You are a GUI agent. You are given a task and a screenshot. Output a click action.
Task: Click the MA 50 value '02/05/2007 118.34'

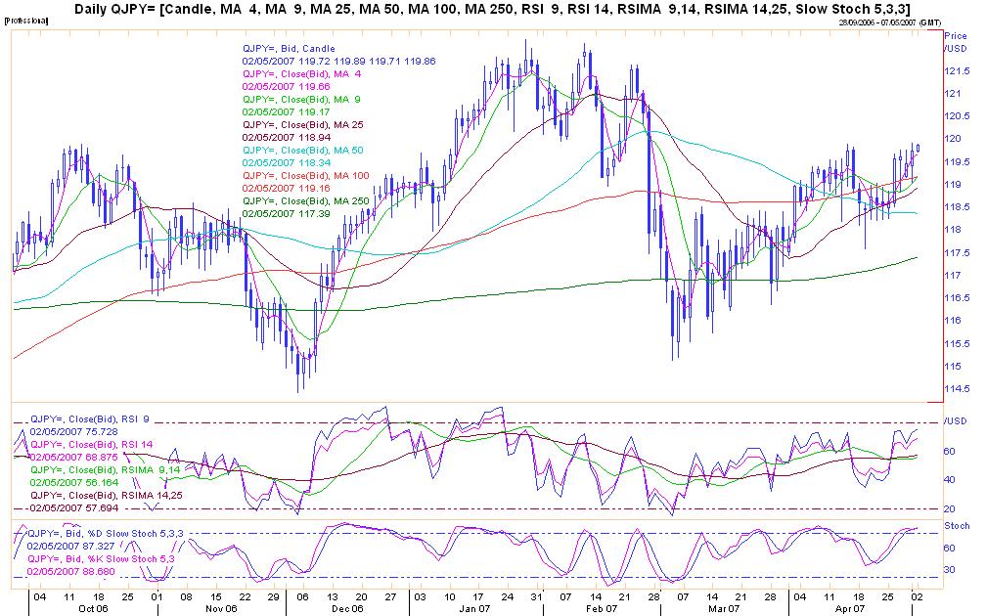pyautogui.click(x=286, y=162)
